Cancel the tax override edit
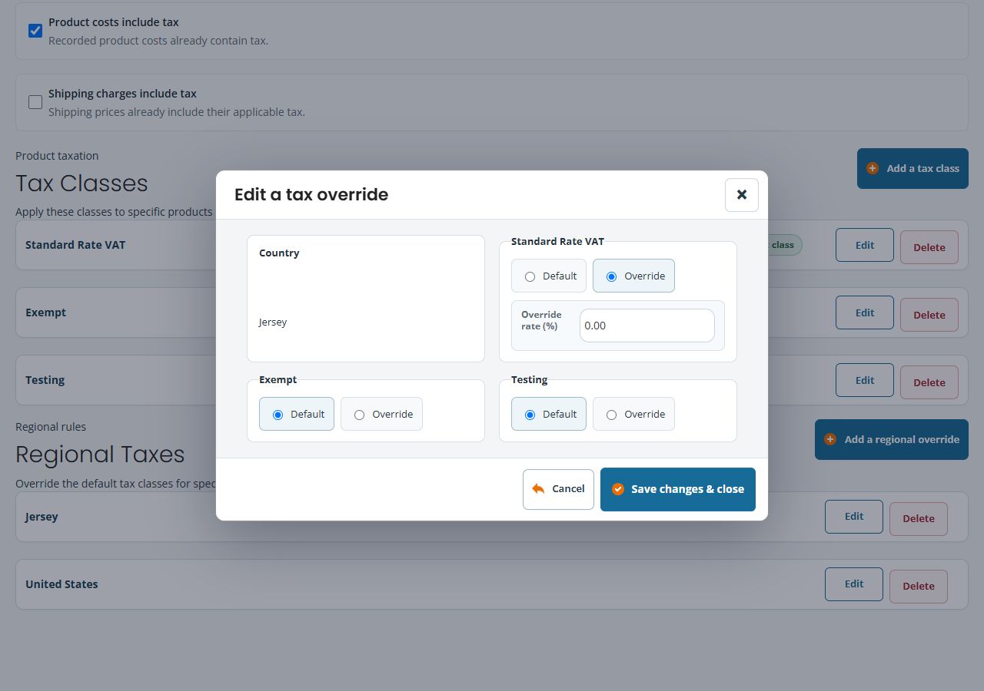This screenshot has height=691, width=984. pyautogui.click(x=558, y=489)
